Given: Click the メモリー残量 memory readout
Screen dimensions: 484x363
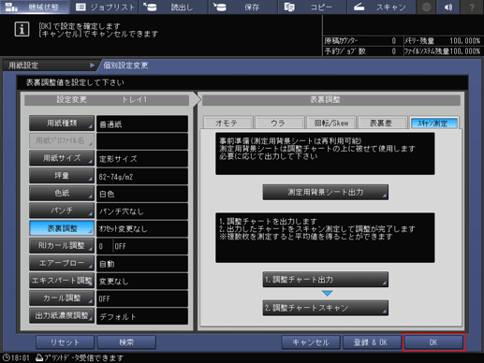Looking at the screenshot, I should pos(443,41).
